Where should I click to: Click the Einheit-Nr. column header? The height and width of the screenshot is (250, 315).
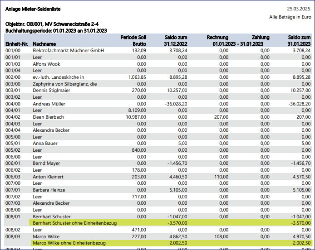click(17, 43)
